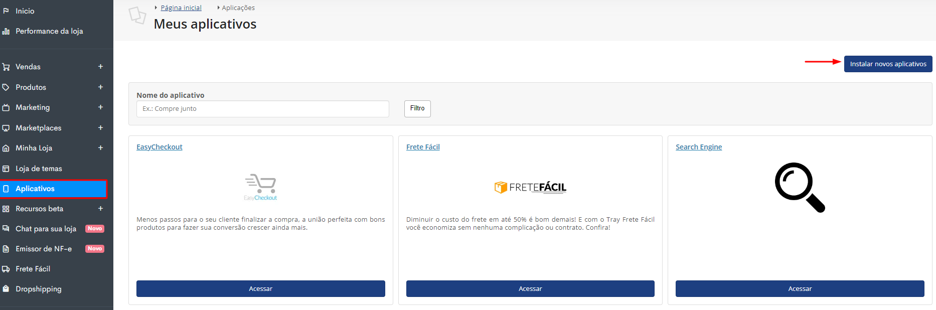Click the Minha Loja house icon
This screenshot has height=310, width=936.
[x=6, y=148]
